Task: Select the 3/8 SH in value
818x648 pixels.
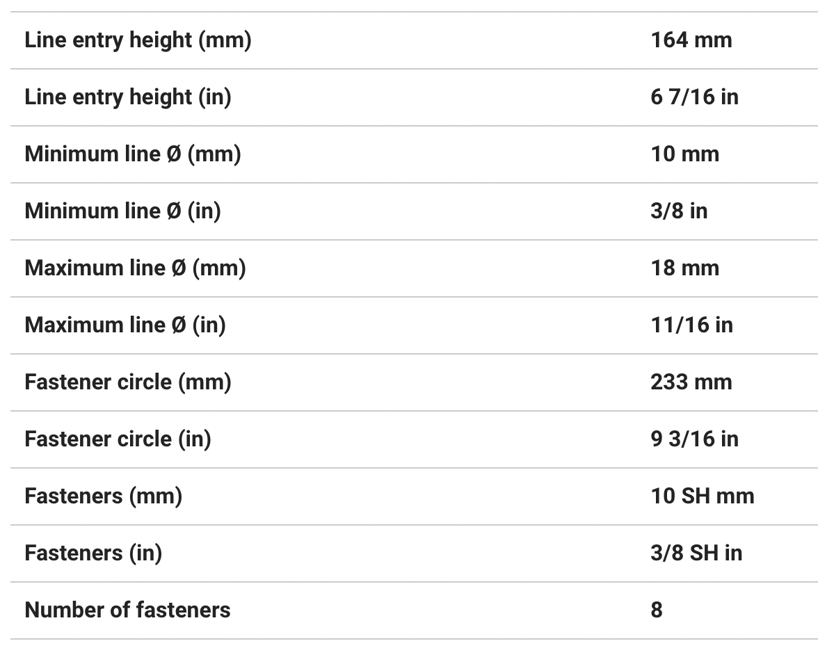Action: 696,553
